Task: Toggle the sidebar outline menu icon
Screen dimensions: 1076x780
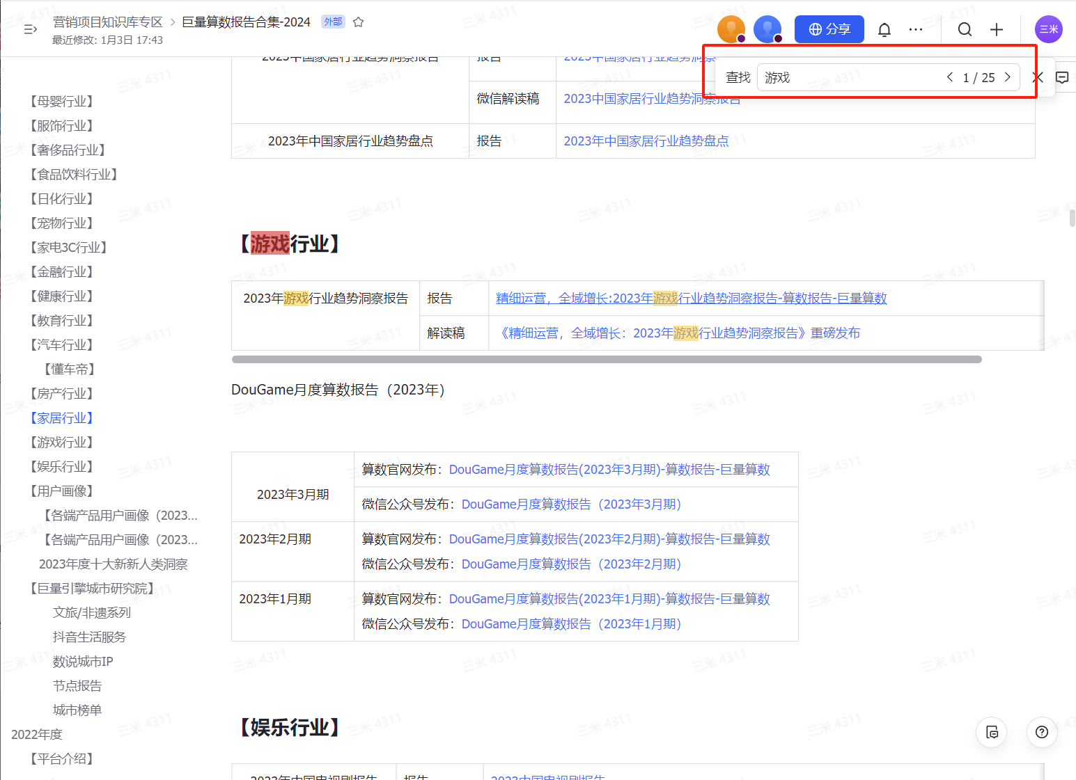Action: [x=30, y=29]
